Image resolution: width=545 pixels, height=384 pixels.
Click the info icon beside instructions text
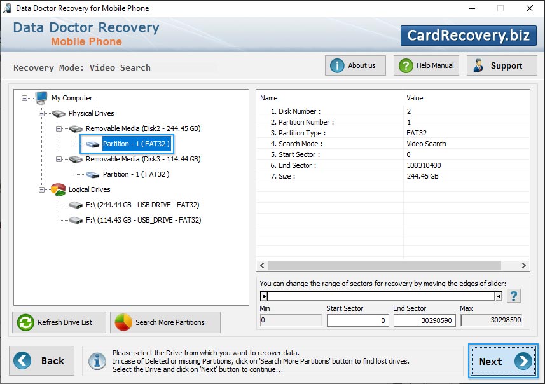97,361
